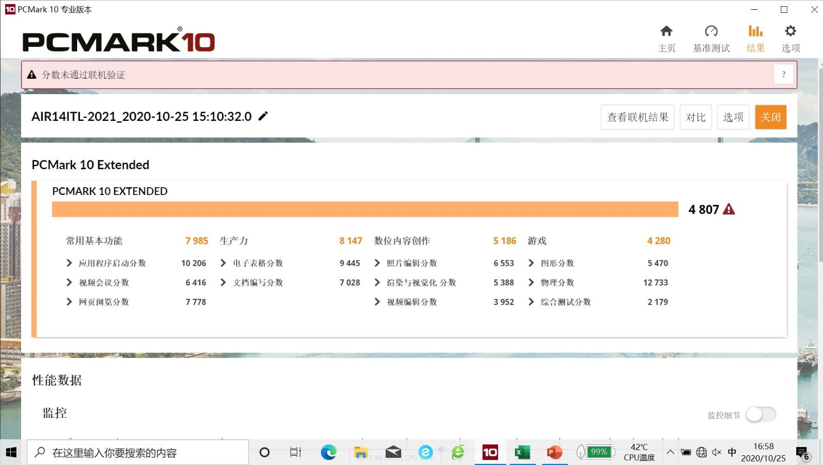Click the 数位内容创作 score 5 186
The width and height of the screenshot is (823, 465).
click(x=505, y=241)
